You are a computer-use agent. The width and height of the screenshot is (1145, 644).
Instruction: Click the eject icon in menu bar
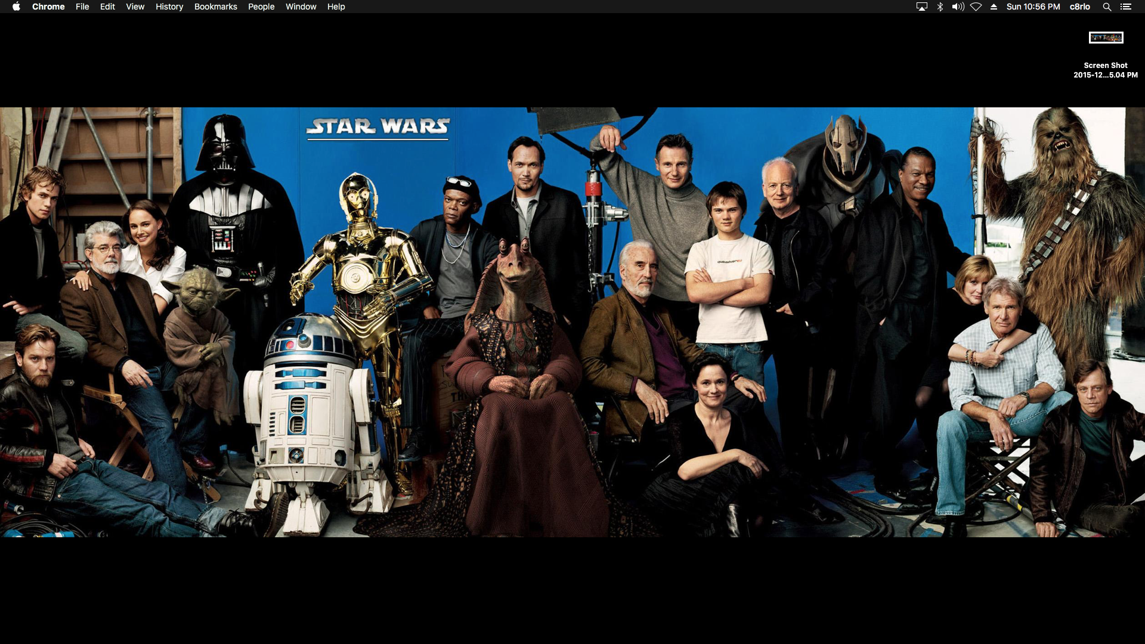coord(994,7)
